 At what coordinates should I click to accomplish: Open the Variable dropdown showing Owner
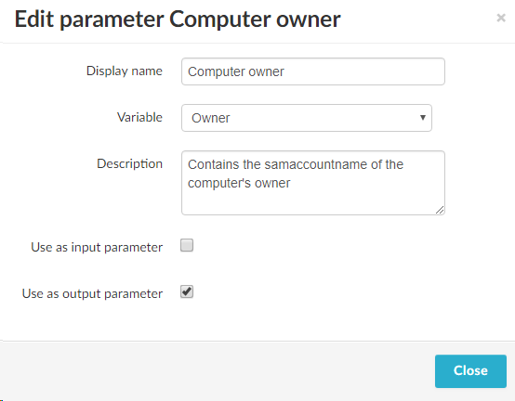307,118
